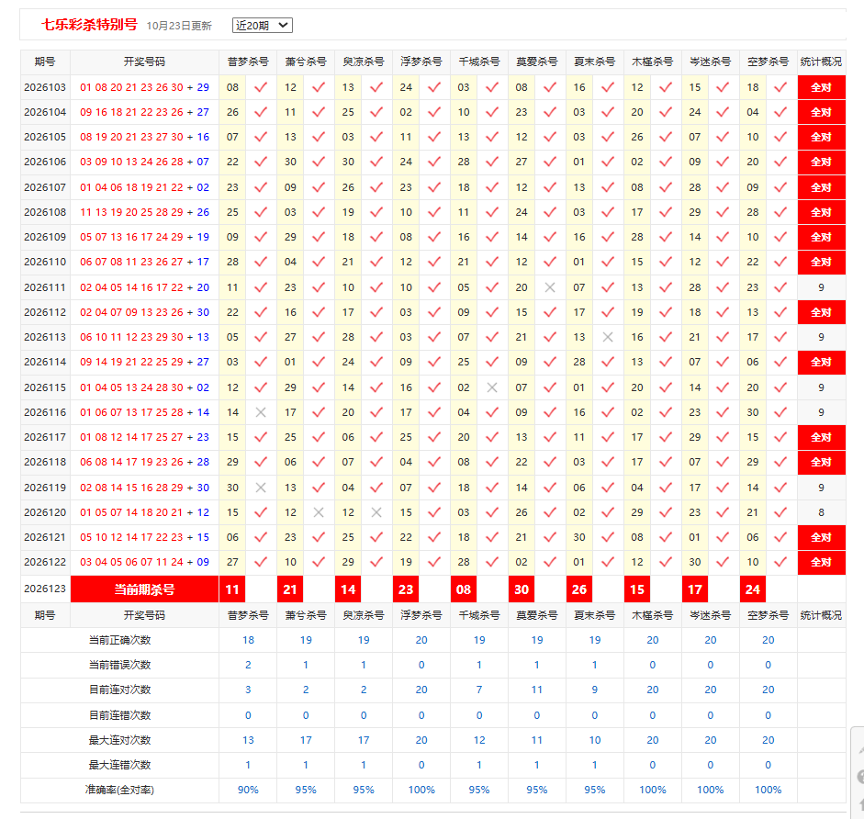864x819 pixels.
Task: Click the 准确率(全对率) row label
Action: point(119,790)
